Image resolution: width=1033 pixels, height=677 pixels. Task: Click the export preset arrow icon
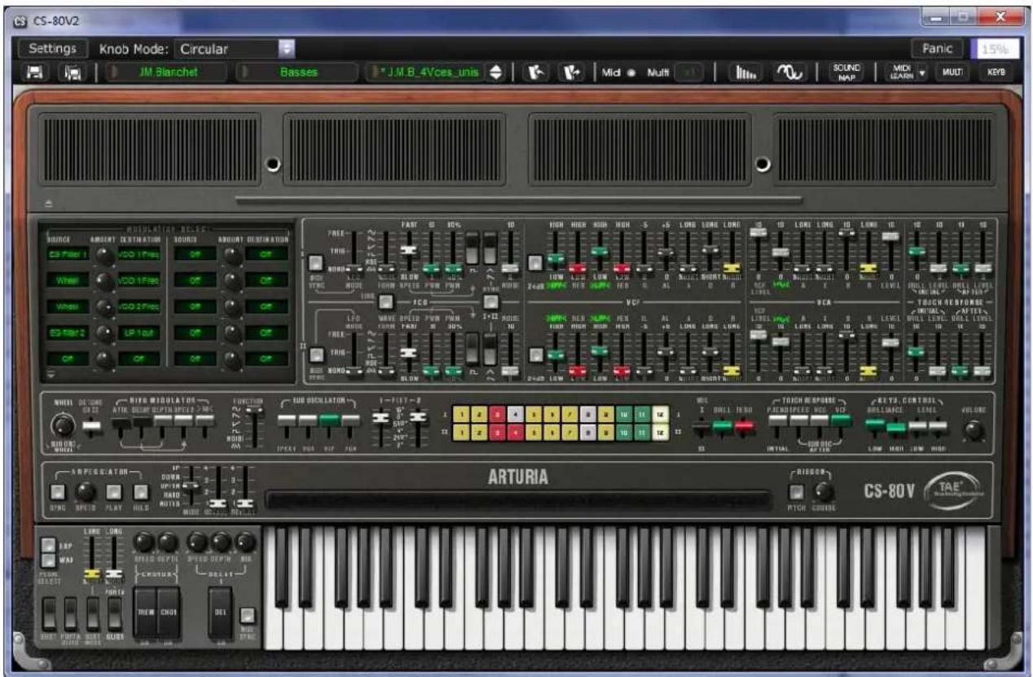point(573,72)
